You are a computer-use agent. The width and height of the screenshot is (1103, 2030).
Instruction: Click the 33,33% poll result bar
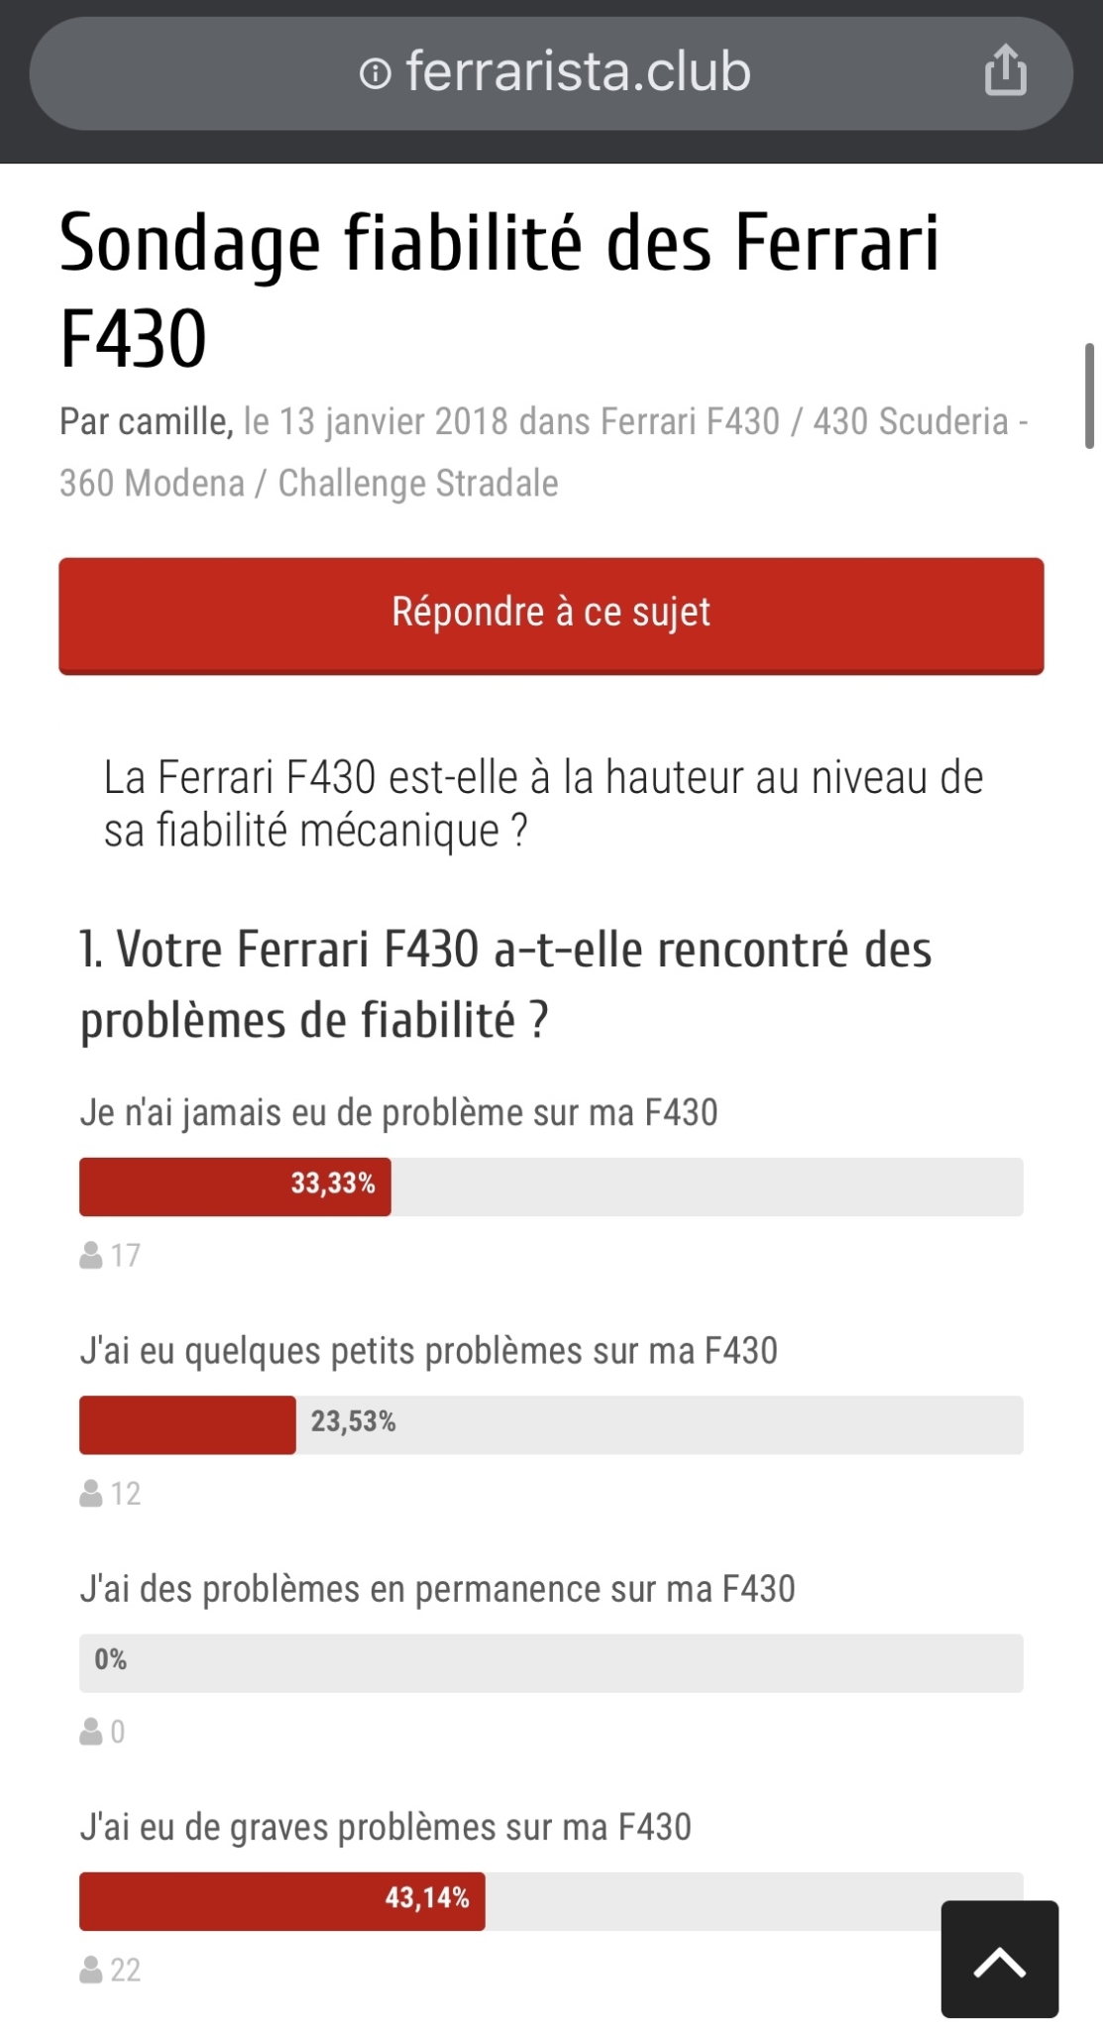point(551,1186)
